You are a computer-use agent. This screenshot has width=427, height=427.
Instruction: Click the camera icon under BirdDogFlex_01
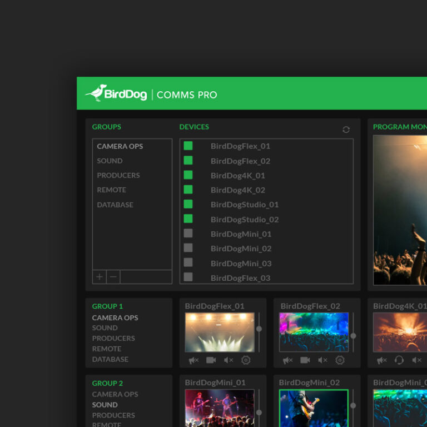[211, 360]
